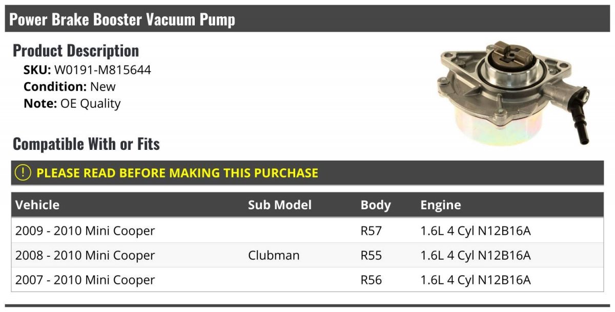Click the Product Description heading
This screenshot has width=615, height=312.
coord(76,51)
